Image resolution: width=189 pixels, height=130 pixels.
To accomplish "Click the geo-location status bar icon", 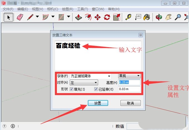I will pos(4,126).
